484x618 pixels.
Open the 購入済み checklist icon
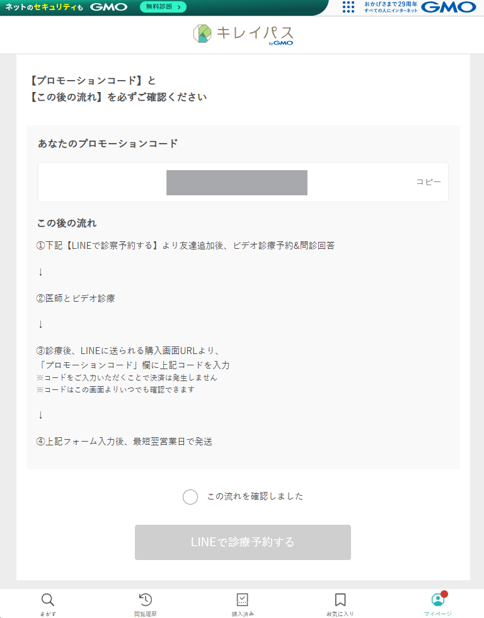(x=242, y=600)
